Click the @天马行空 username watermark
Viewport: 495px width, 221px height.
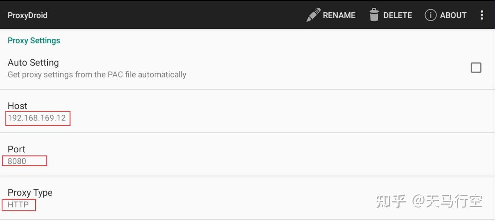click(x=447, y=201)
